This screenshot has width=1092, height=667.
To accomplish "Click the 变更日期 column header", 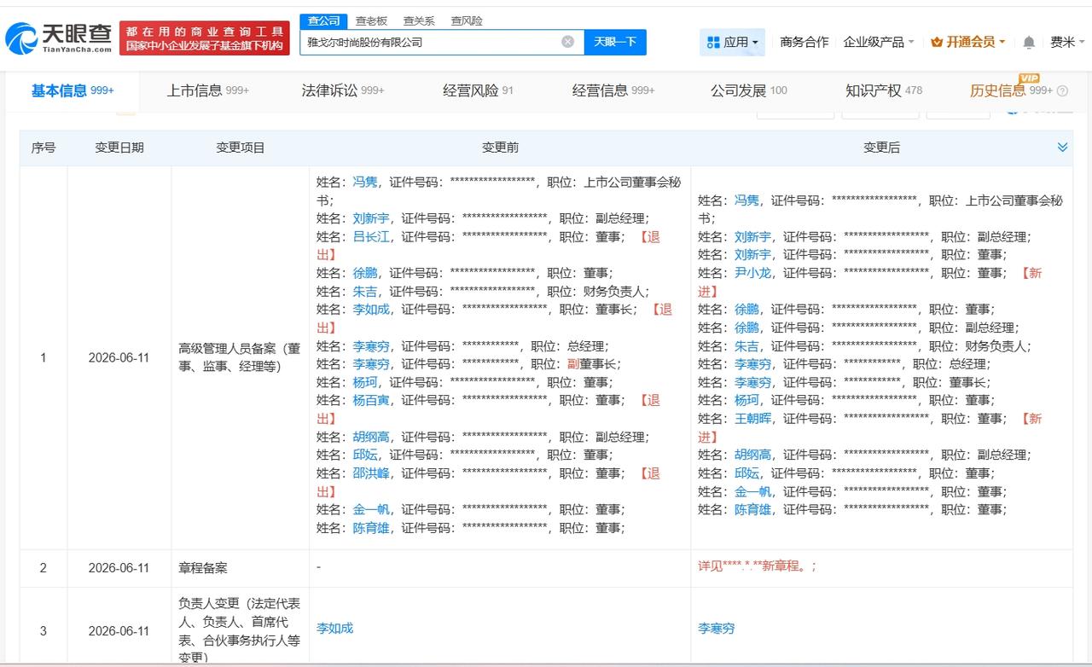I will click(x=119, y=148).
